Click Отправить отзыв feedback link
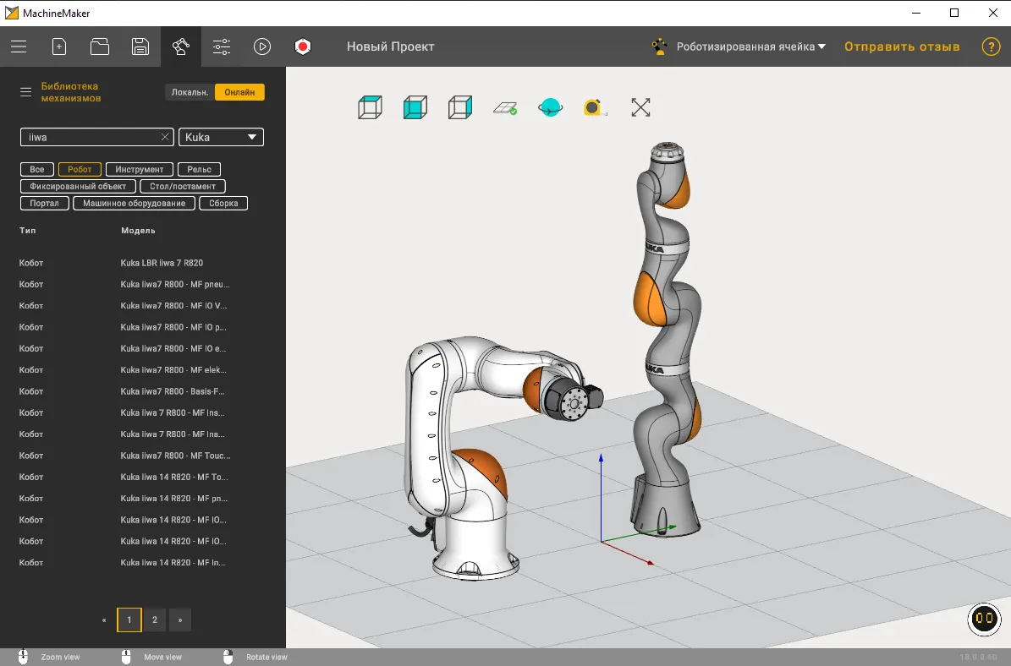 click(902, 47)
